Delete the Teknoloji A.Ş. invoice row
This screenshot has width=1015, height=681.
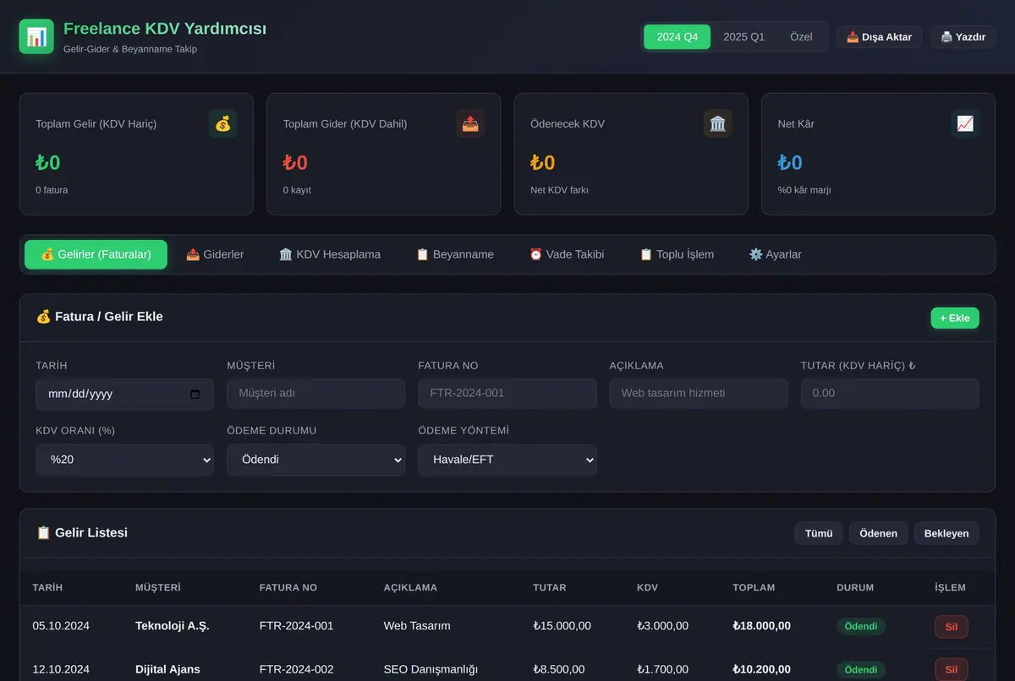952,627
